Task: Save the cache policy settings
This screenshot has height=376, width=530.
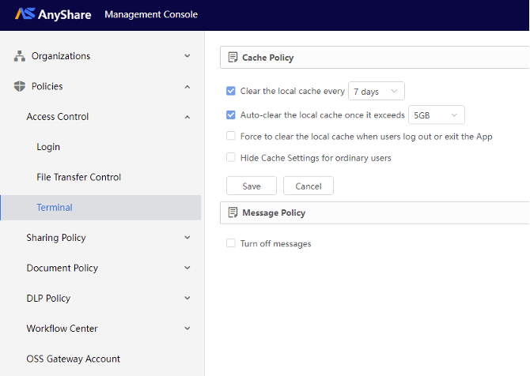Action: [252, 186]
